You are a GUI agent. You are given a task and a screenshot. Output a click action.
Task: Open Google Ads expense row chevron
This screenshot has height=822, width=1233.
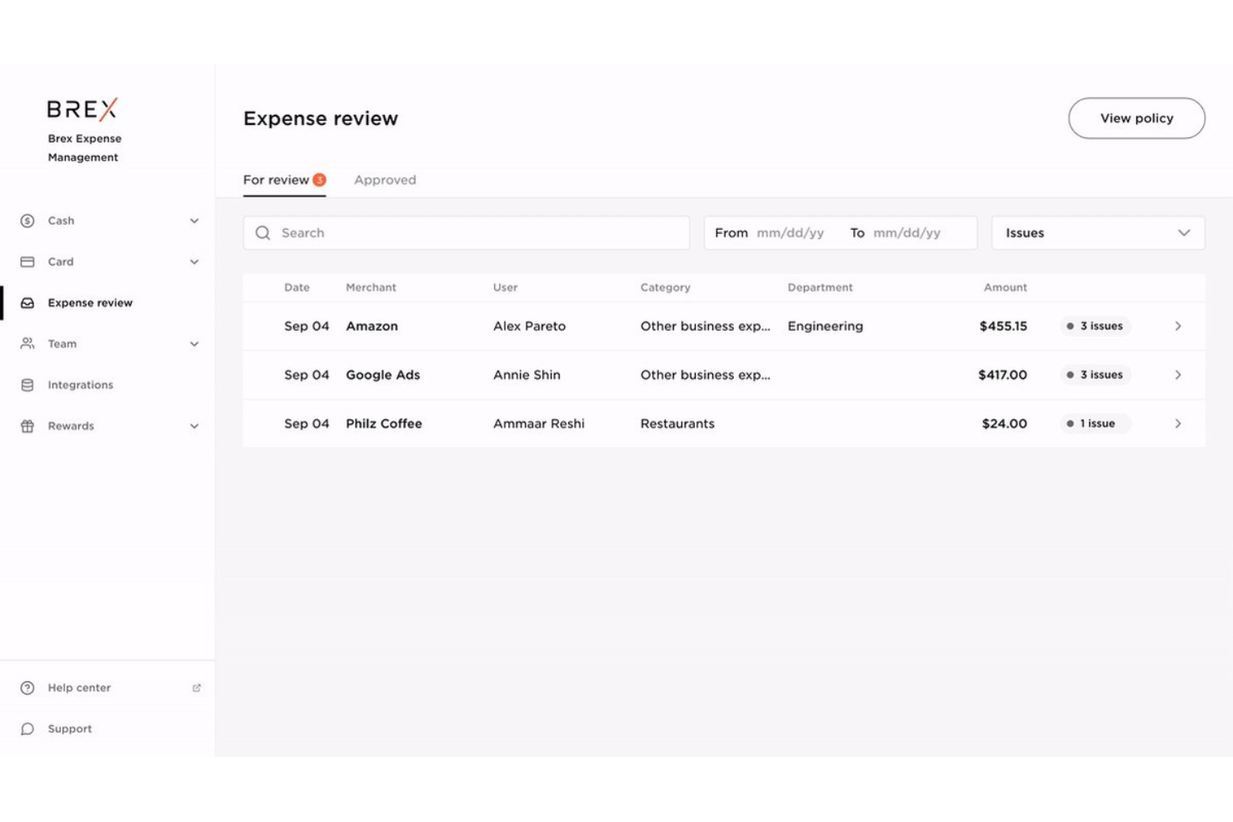[x=1178, y=375]
